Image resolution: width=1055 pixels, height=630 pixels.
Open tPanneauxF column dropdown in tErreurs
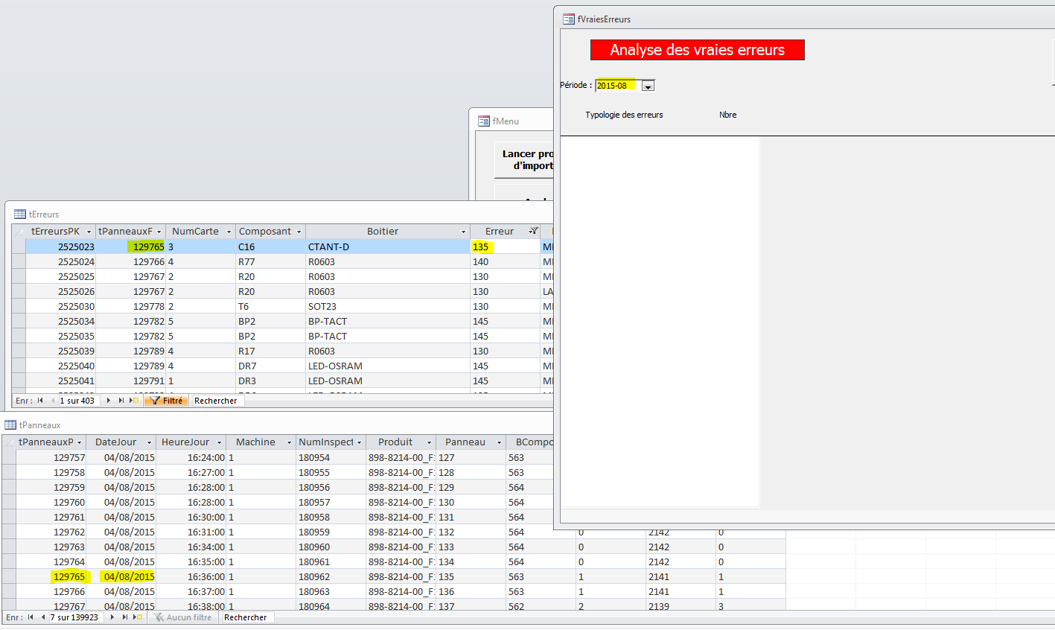pyautogui.click(x=159, y=232)
